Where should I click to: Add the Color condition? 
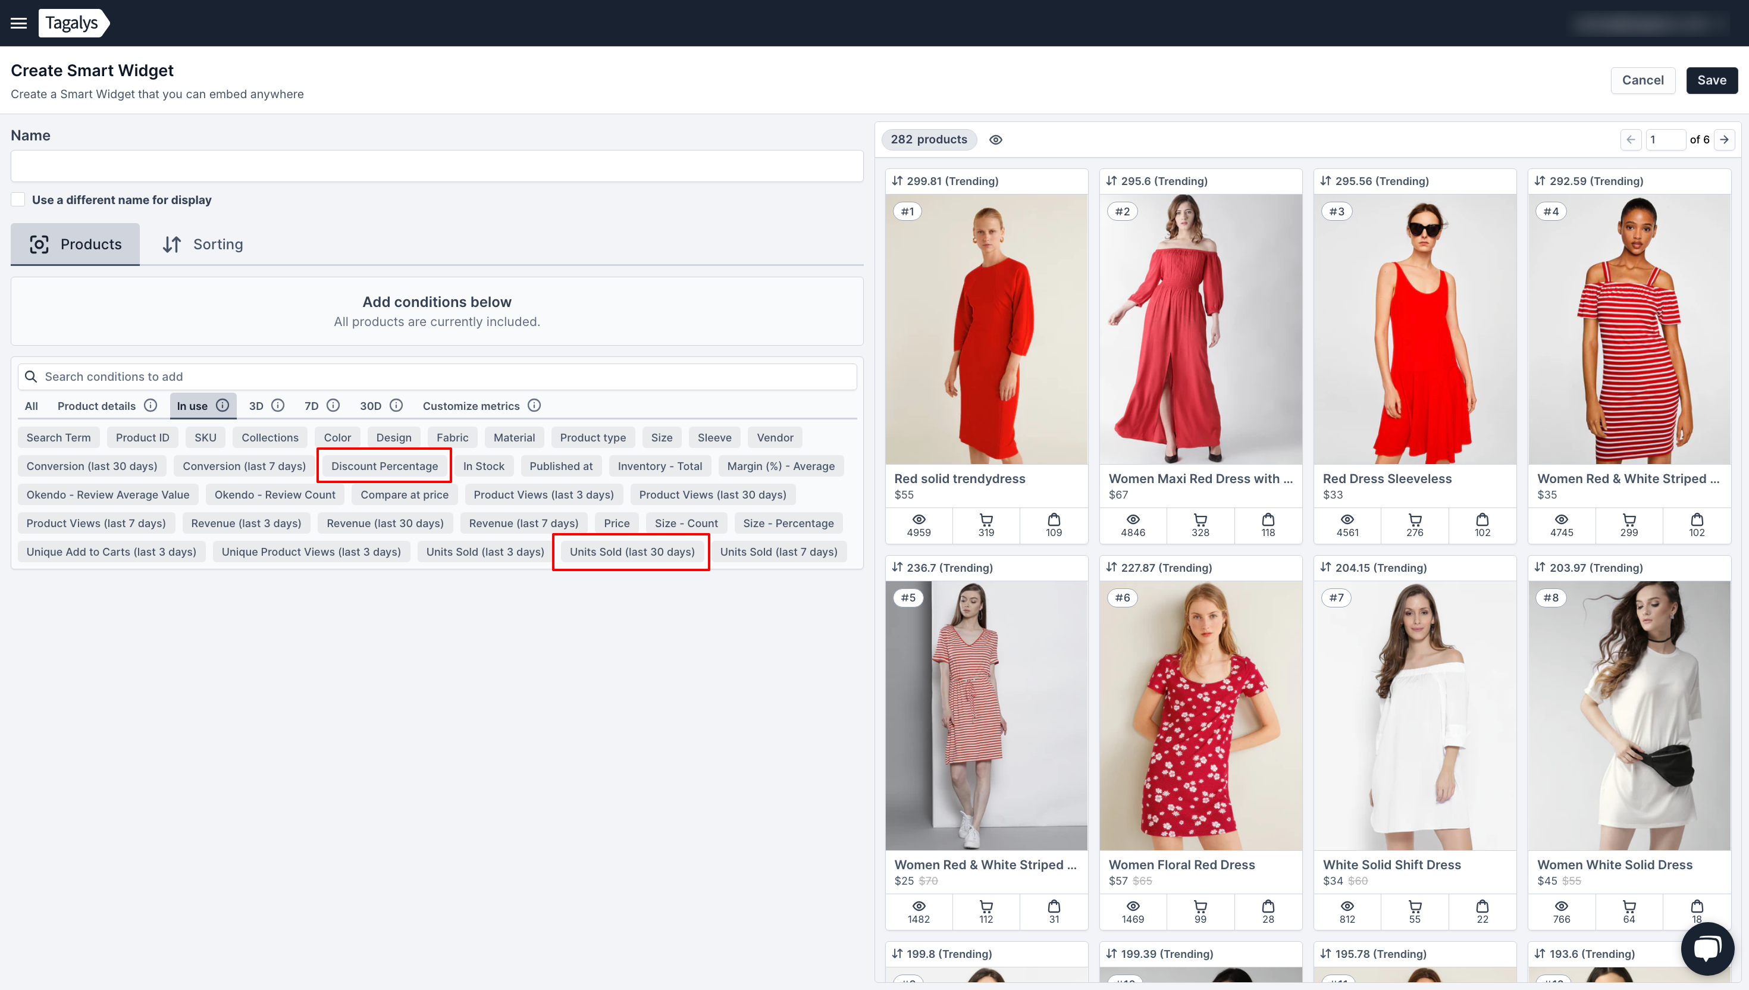(337, 437)
